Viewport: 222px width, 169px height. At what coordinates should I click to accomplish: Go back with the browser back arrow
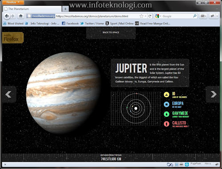(7, 16)
